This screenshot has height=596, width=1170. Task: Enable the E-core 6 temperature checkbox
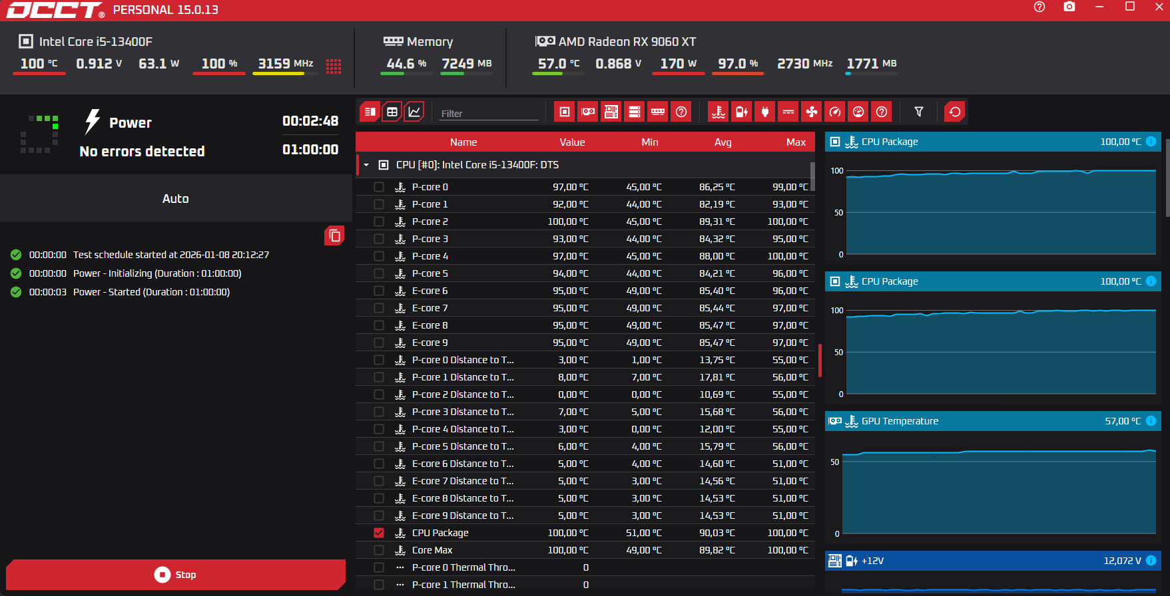[x=379, y=291]
